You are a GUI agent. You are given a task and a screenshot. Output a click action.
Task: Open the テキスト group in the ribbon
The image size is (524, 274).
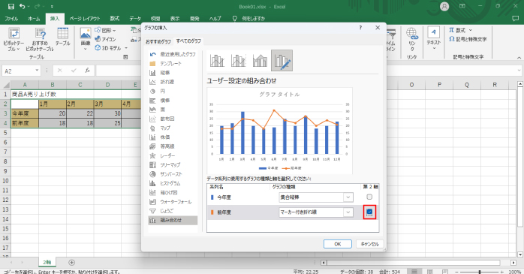[434, 38]
